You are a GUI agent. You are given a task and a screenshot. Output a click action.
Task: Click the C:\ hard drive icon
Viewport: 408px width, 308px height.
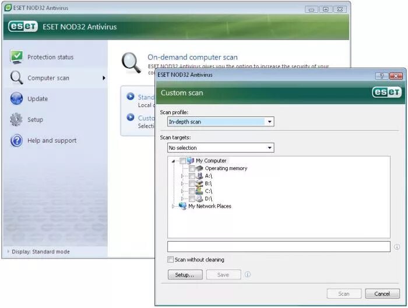click(199, 191)
